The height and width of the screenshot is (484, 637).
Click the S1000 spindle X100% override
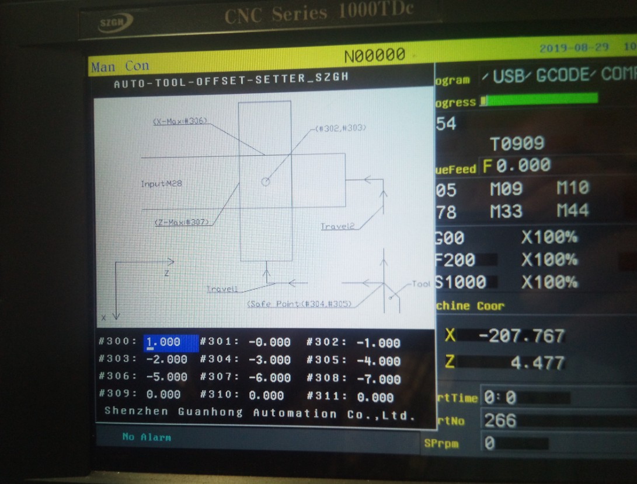pos(549,282)
